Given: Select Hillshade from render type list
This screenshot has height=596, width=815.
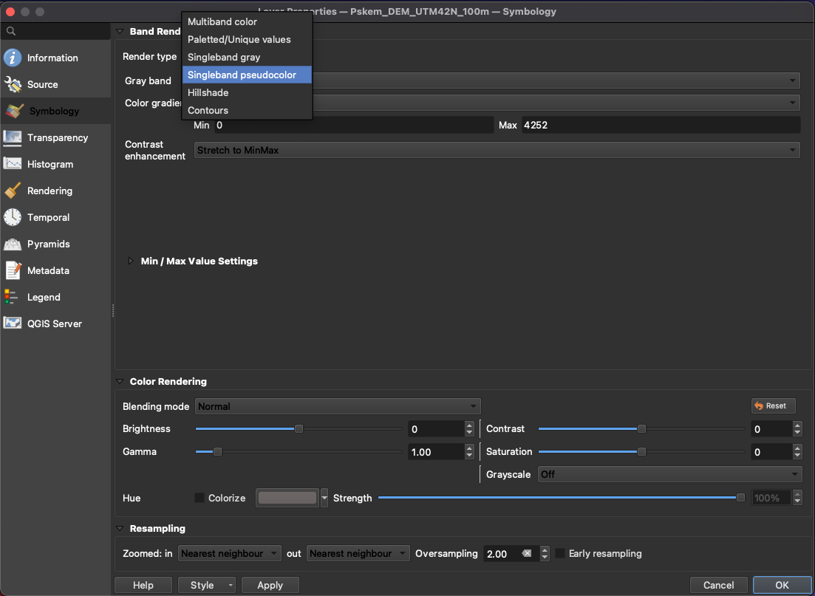Looking at the screenshot, I should click(208, 92).
